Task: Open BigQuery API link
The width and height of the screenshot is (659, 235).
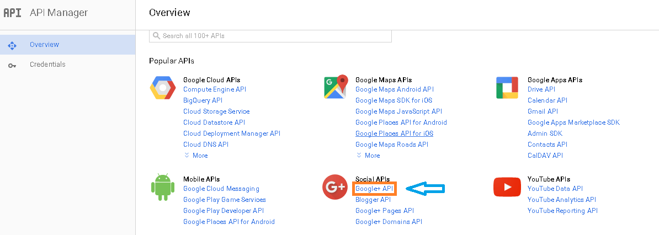Action: point(203,100)
